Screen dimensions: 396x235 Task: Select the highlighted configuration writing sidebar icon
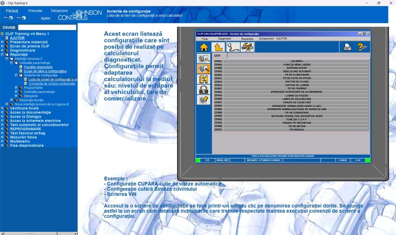tap(204, 69)
